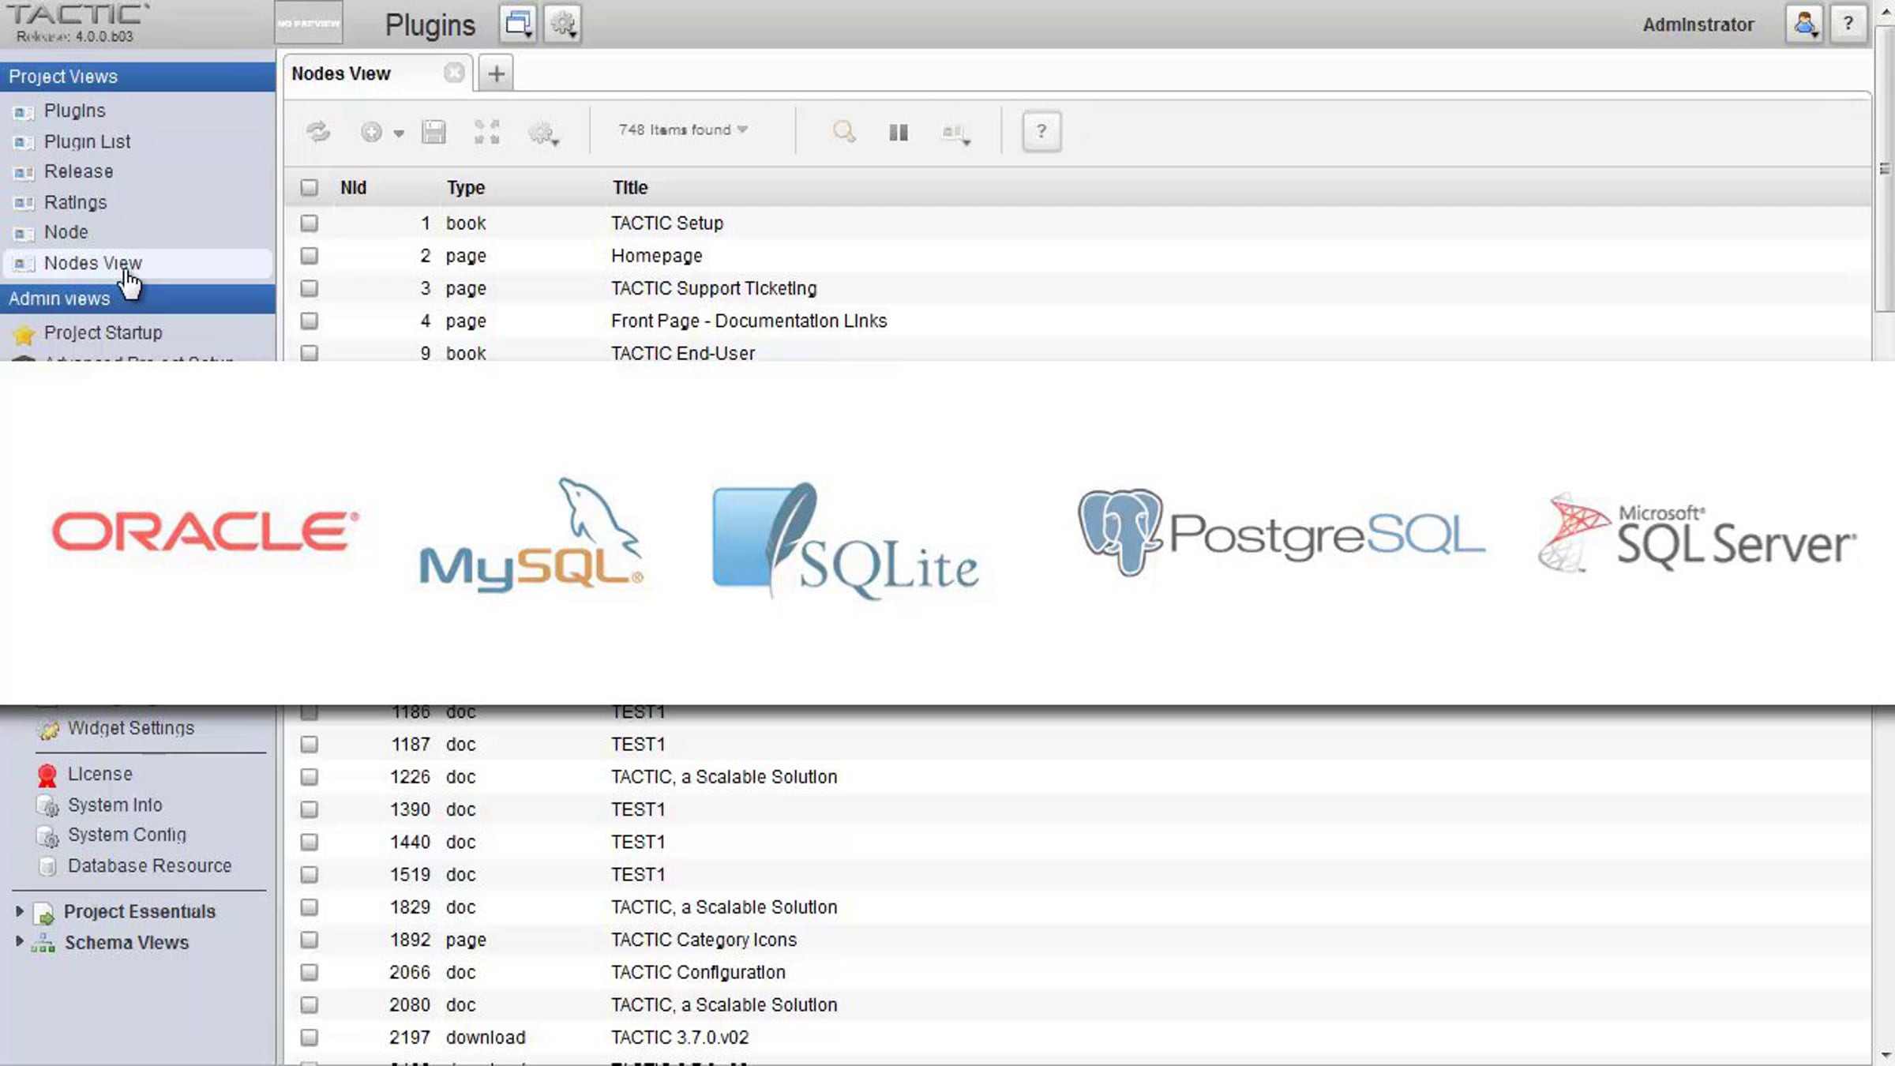Viewport: 1895px width, 1066px height.
Task: Click the Widget Settings icon
Action: tap(48, 730)
